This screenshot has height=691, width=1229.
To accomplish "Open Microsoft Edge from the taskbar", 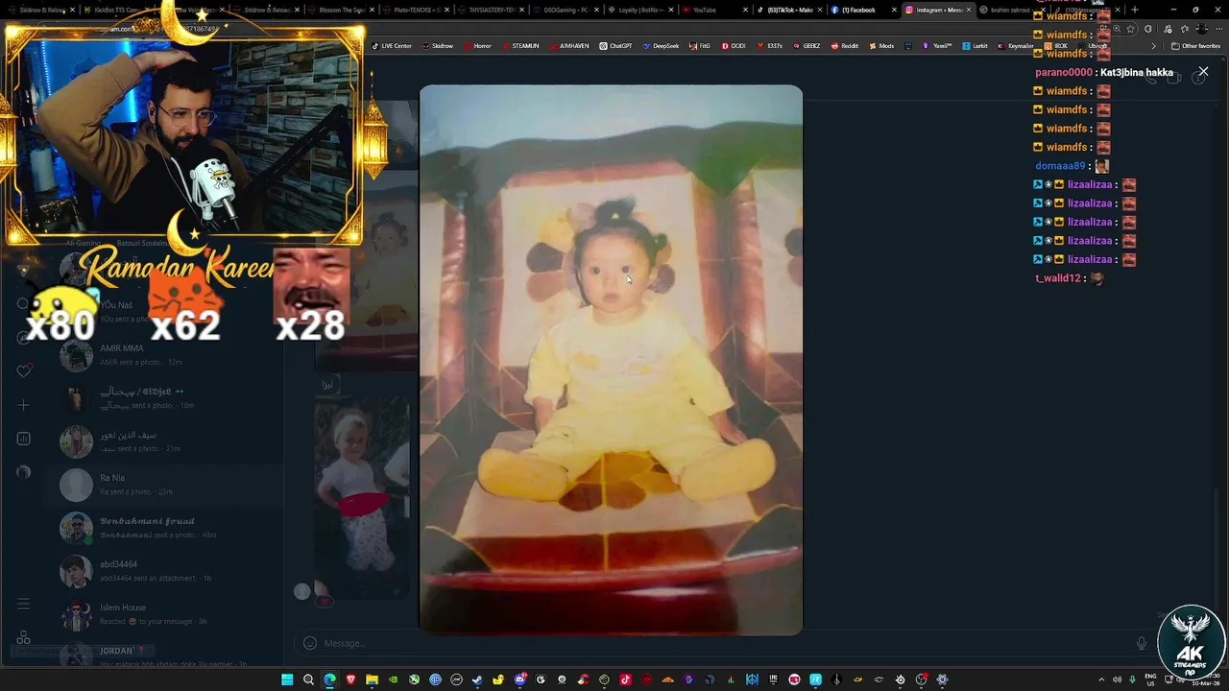I will click(329, 679).
